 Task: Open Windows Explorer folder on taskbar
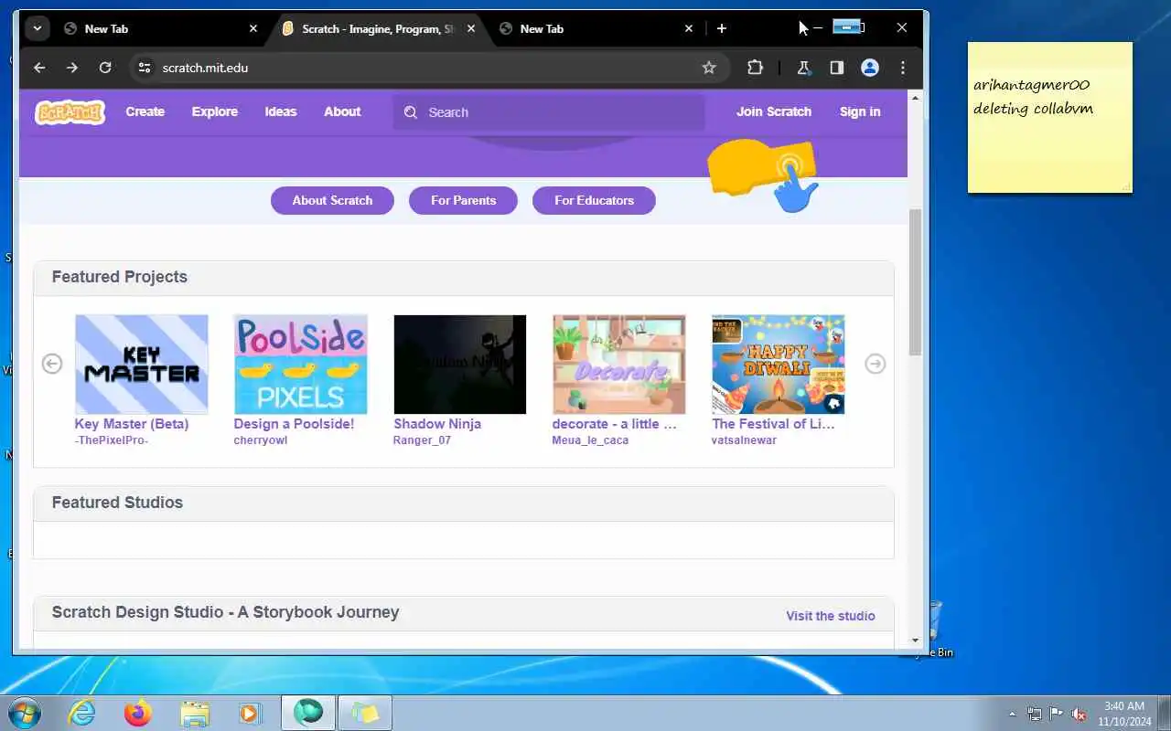click(x=195, y=713)
